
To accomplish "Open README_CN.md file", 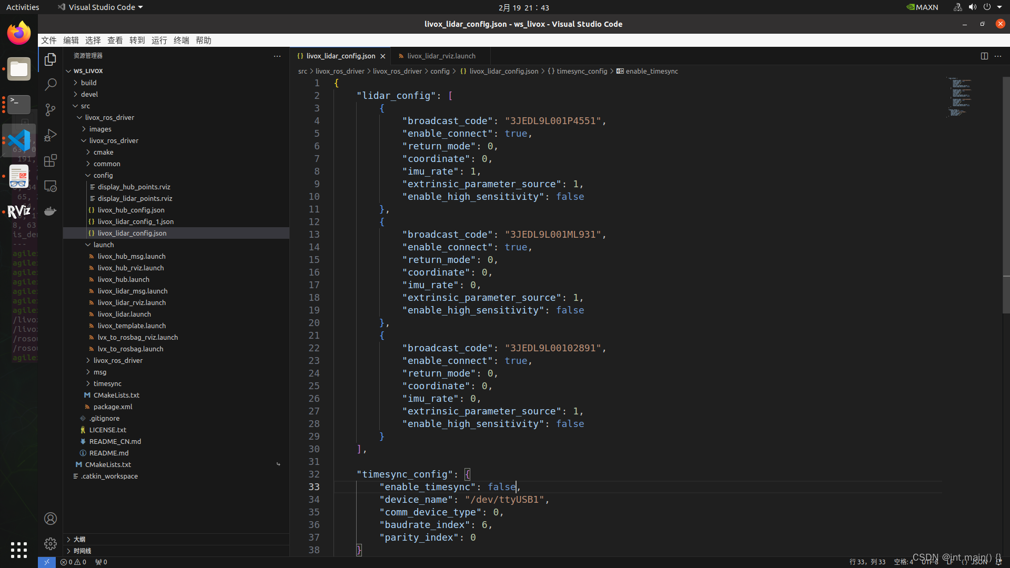I will click(x=115, y=441).
